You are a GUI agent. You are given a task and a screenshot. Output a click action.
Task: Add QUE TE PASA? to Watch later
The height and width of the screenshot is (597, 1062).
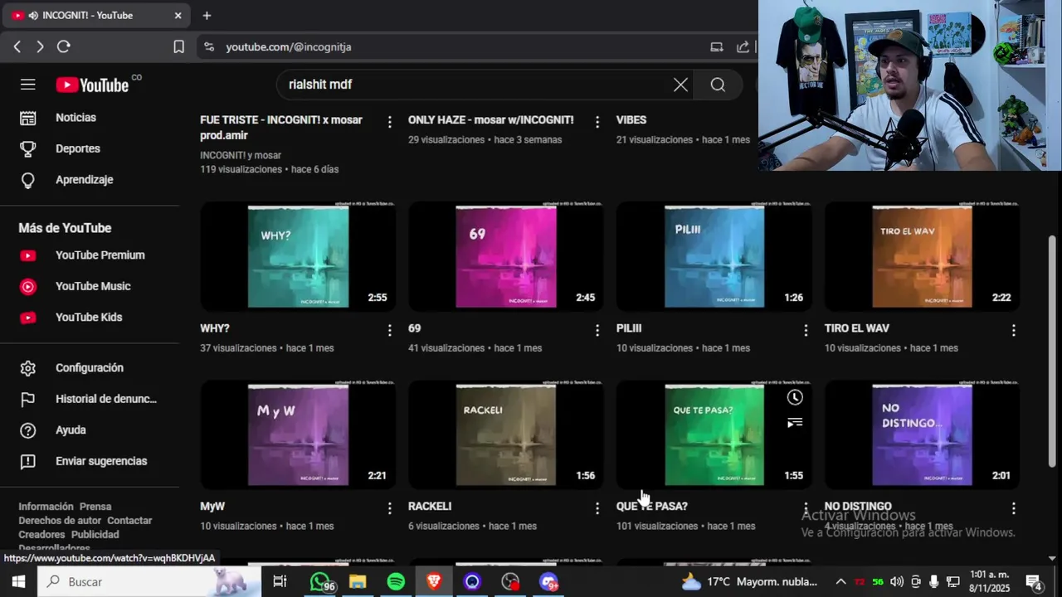tap(795, 397)
